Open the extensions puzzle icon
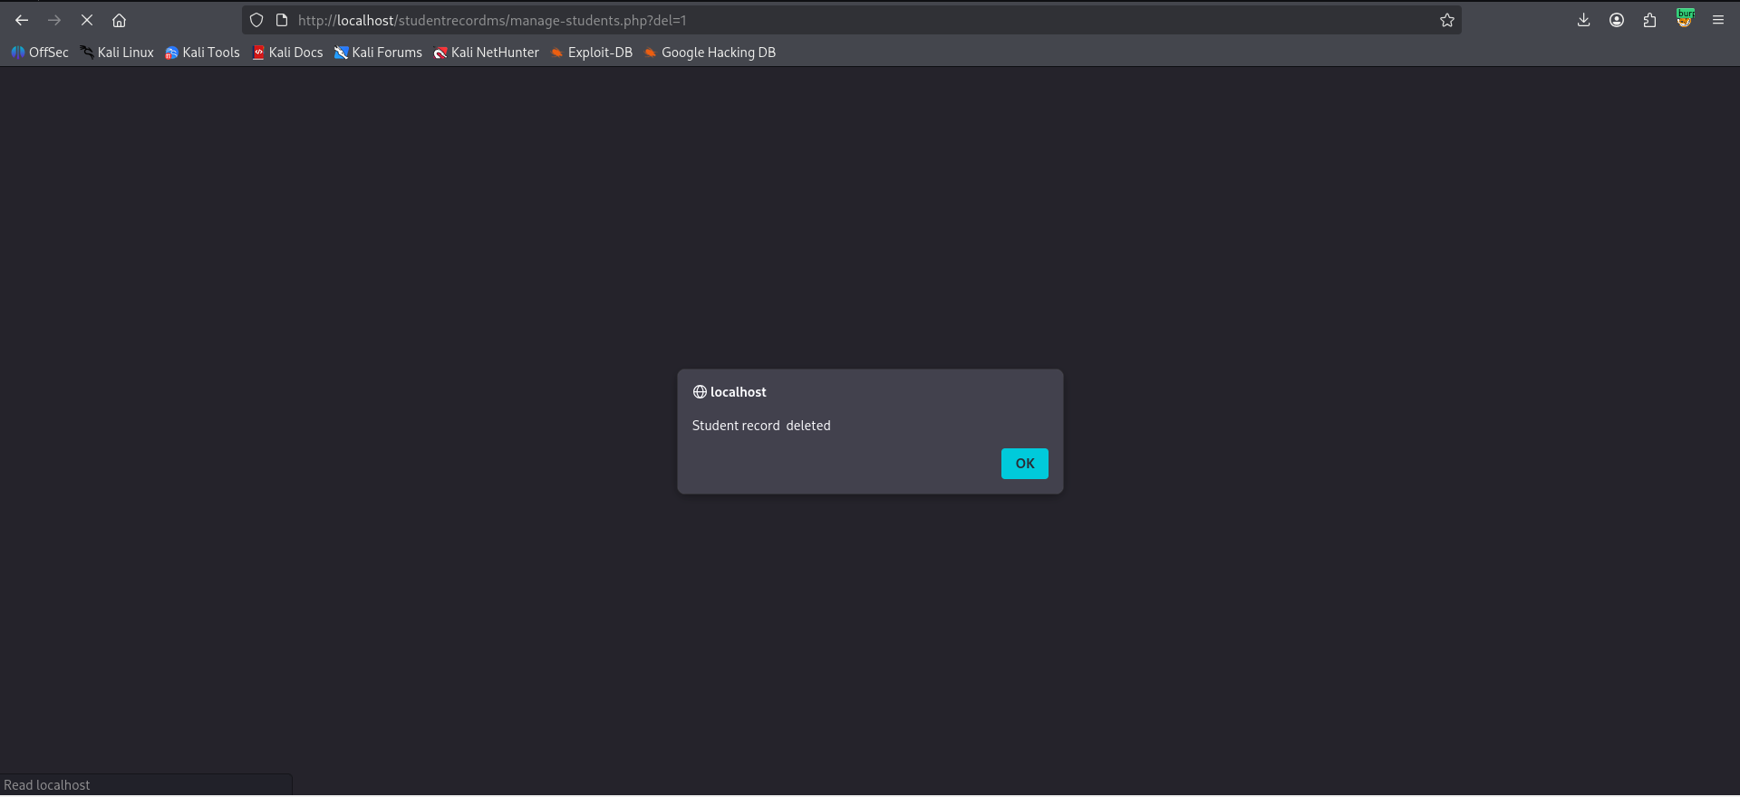1740x797 pixels. pos(1649,20)
